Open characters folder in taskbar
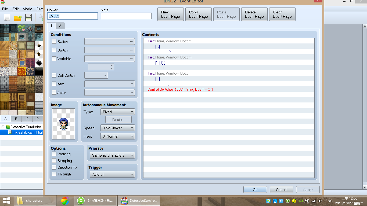The image size is (367, 206). [35, 200]
